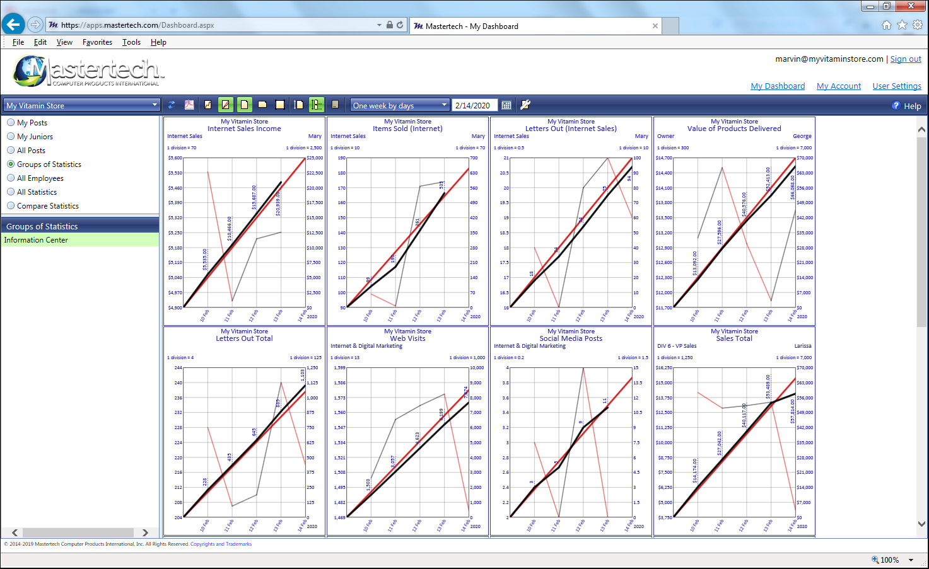
Task: Open the Internet Sales Income chart
Action: [x=244, y=221]
